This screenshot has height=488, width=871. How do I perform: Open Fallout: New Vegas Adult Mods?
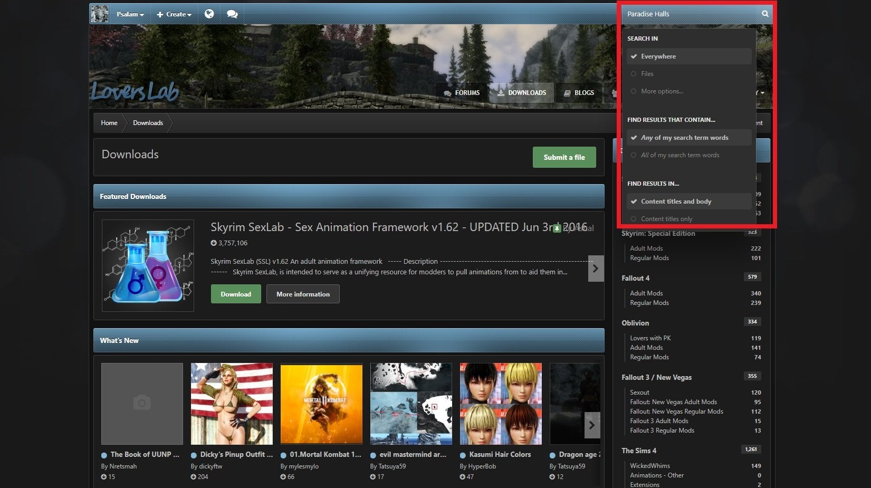coord(673,402)
